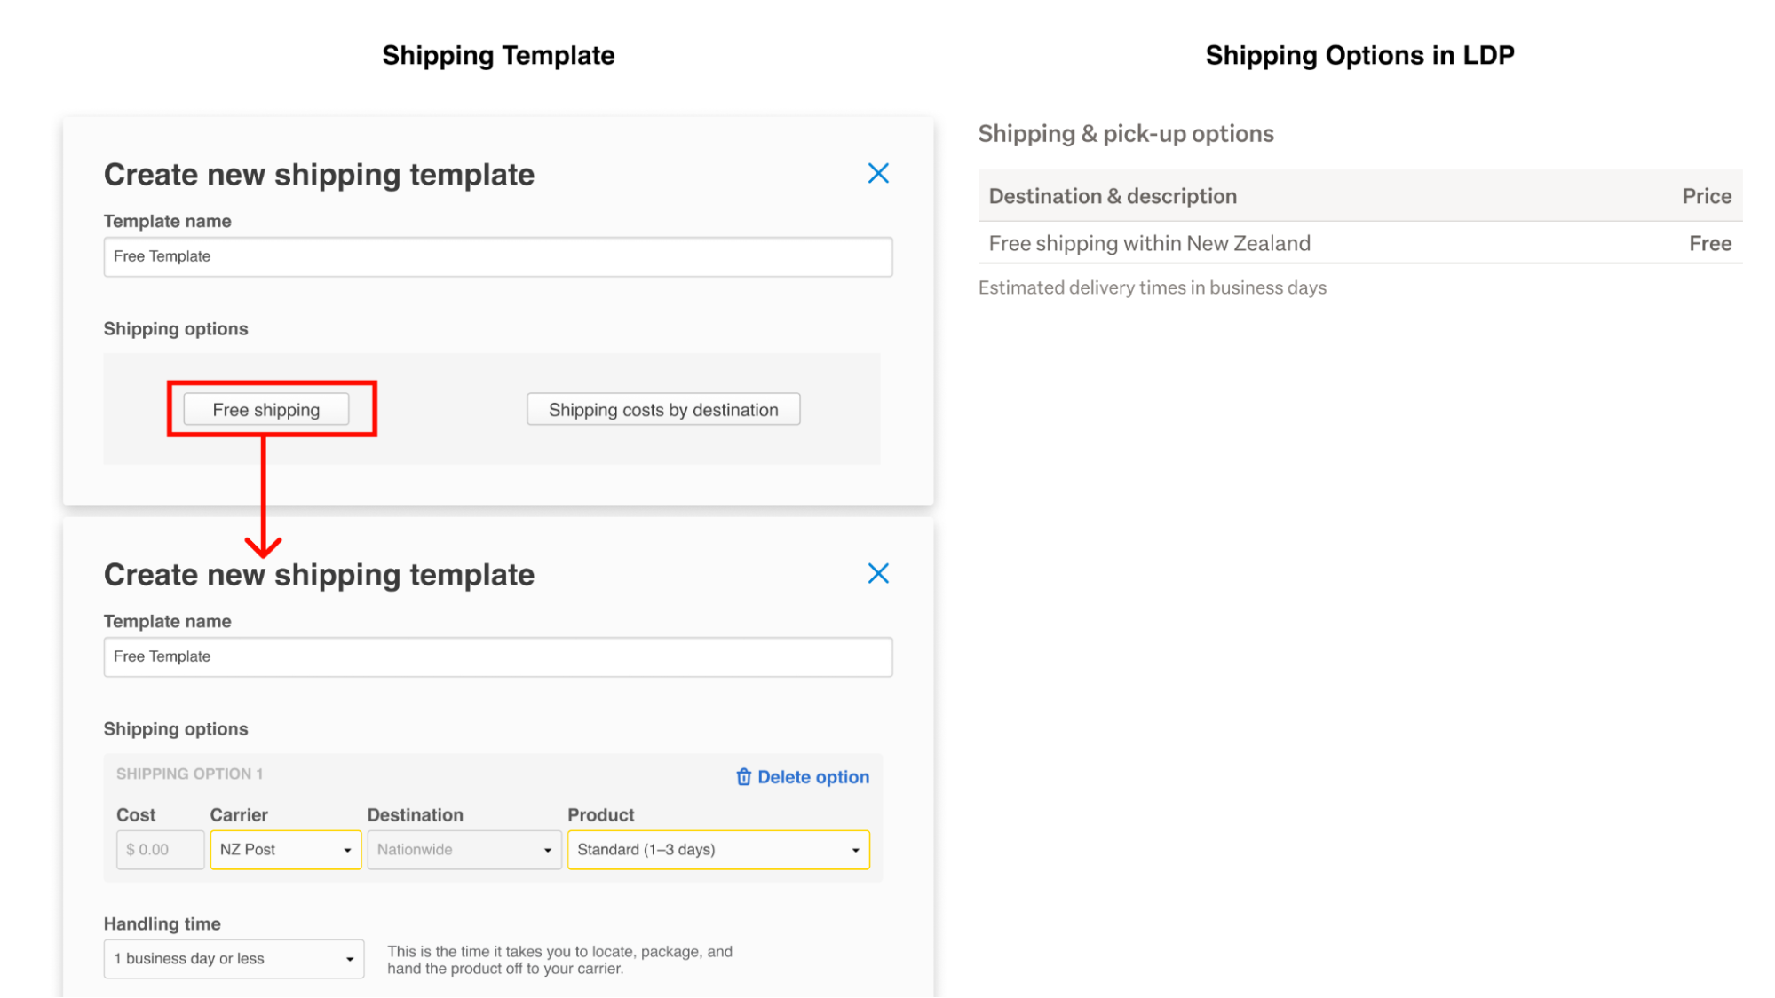Click the Template name field in top dialog

pyautogui.click(x=497, y=256)
